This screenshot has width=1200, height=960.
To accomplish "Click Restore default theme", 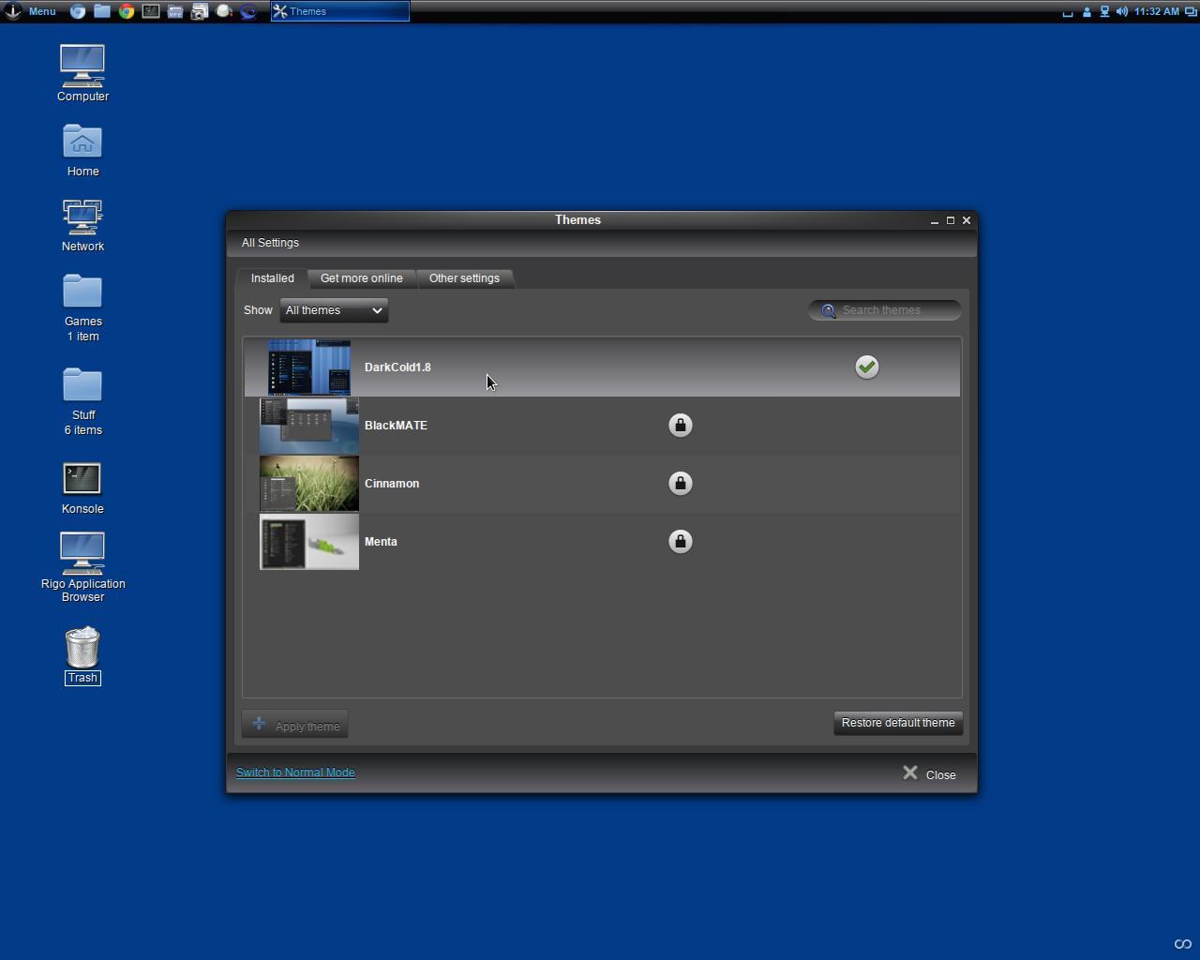I will click(898, 723).
